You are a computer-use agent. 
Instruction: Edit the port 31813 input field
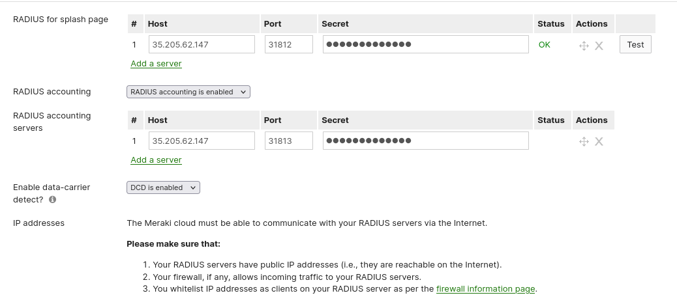288,141
